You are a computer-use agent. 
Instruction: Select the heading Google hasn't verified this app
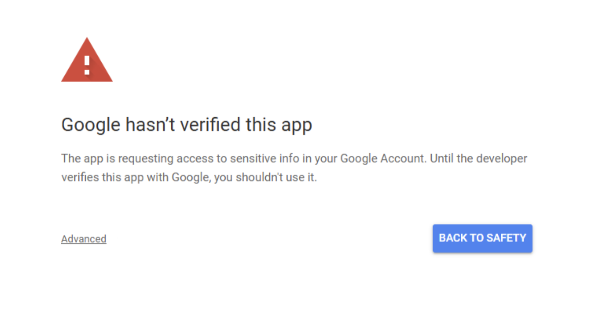pyautogui.click(x=187, y=124)
